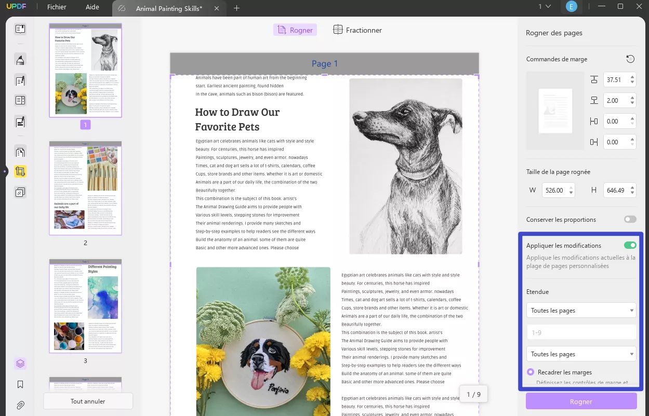Select page 3 thumbnail

point(86,306)
